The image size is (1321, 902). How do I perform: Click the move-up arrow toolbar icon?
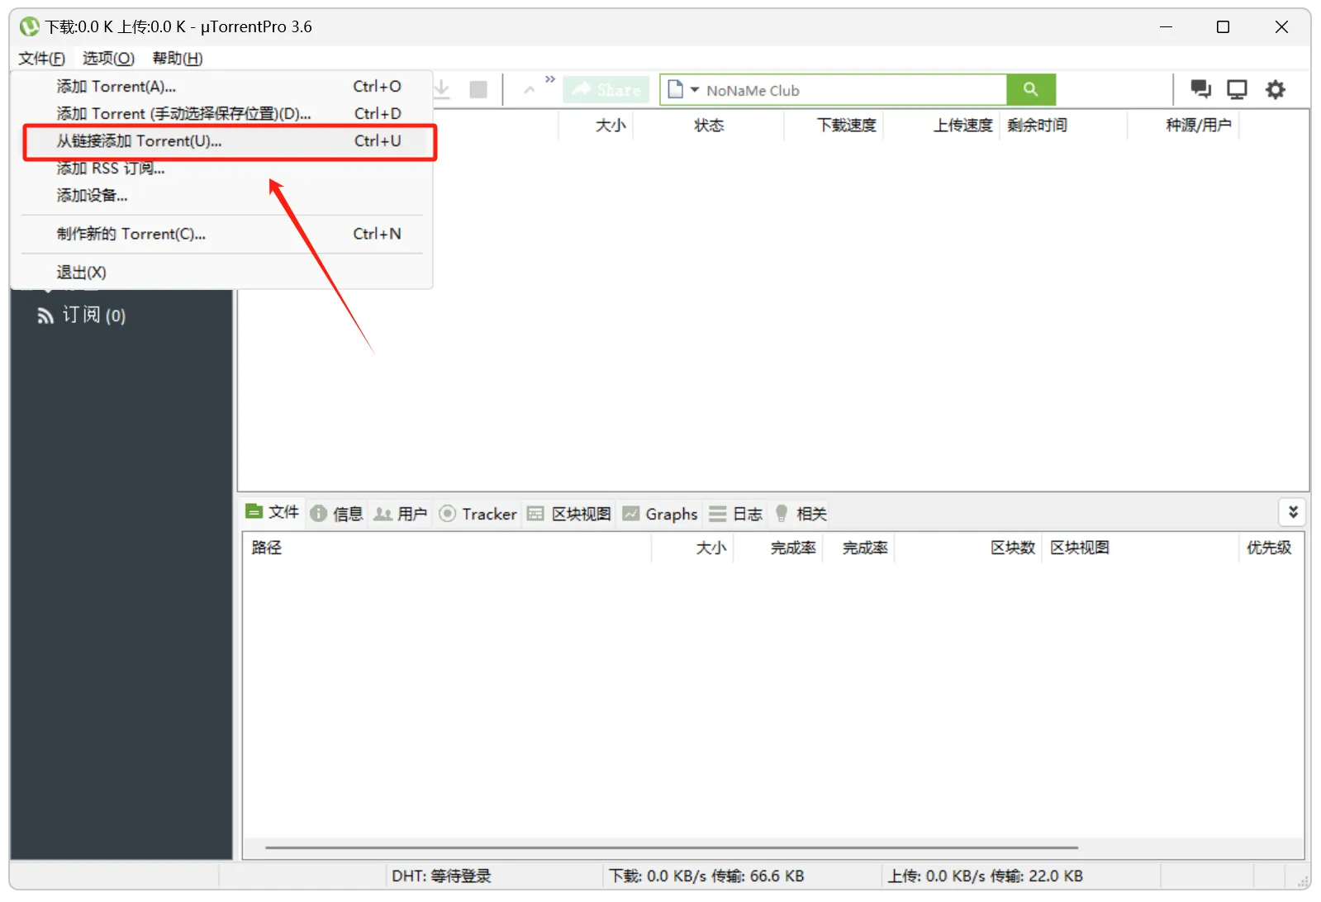[x=530, y=90]
